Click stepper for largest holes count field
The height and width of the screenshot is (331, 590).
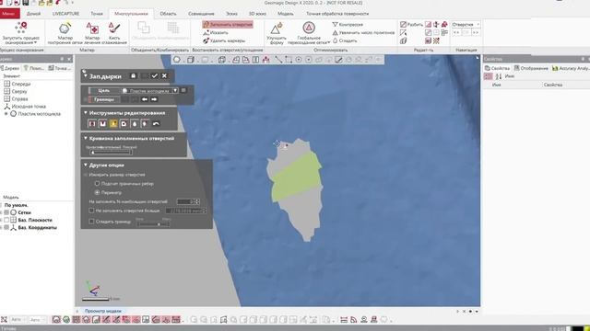(x=196, y=201)
